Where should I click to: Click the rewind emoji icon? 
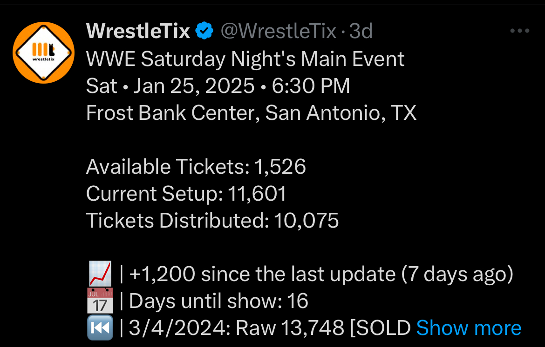(x=100, y=328)
